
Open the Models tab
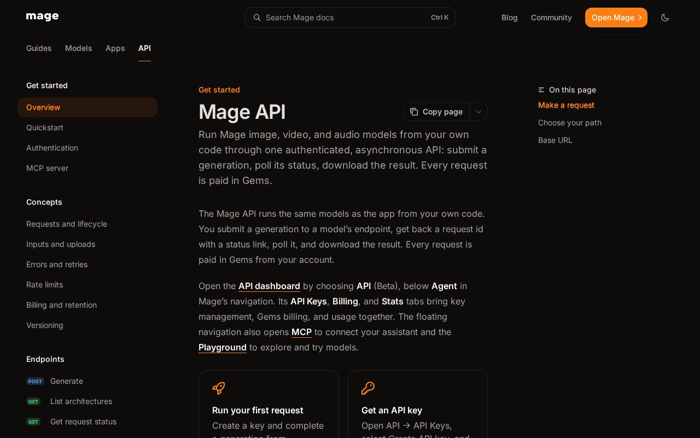tap(79, 48)
